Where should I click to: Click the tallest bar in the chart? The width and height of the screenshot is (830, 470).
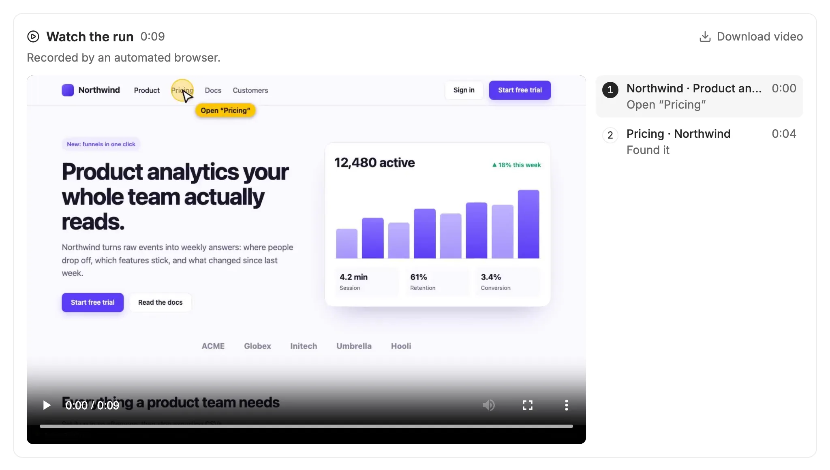pos(528,224)
